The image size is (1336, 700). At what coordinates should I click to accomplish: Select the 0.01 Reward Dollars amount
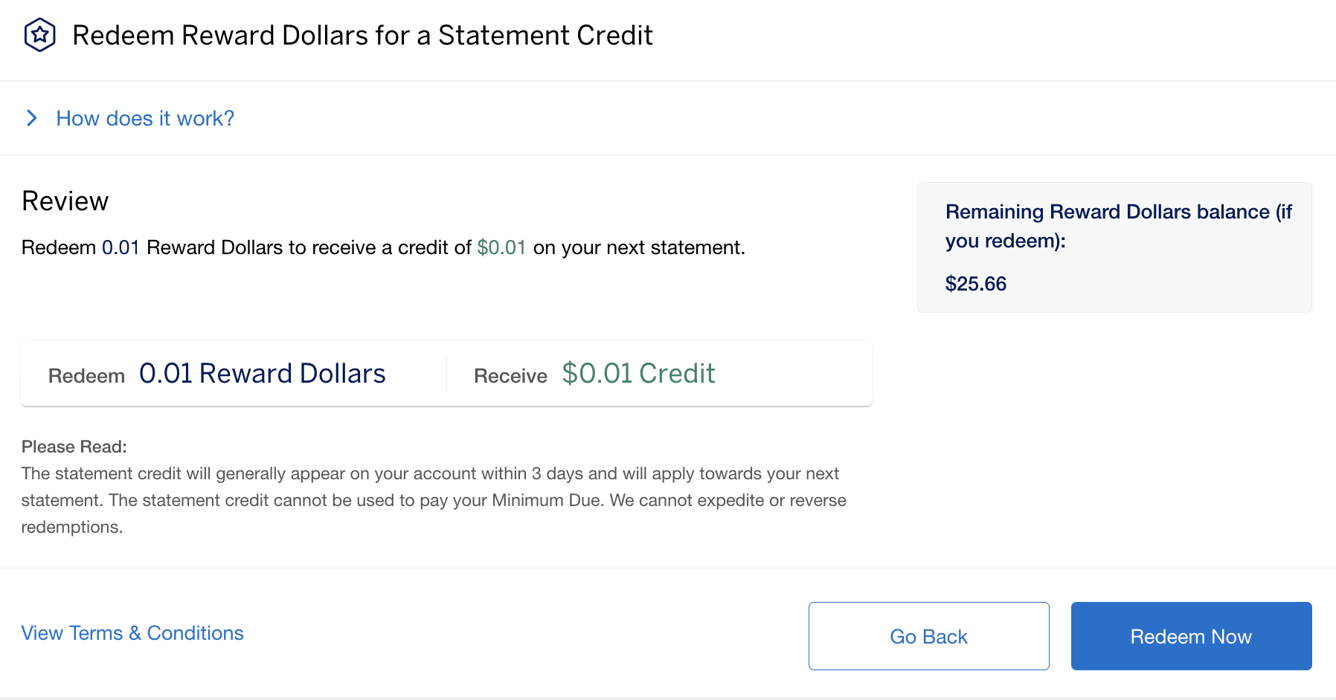(x=263, y=374)
